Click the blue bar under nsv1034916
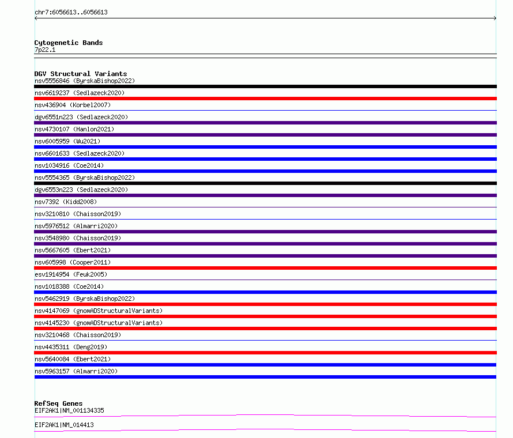Viewport: 513px width, 438px height. [x=265, y=171]
